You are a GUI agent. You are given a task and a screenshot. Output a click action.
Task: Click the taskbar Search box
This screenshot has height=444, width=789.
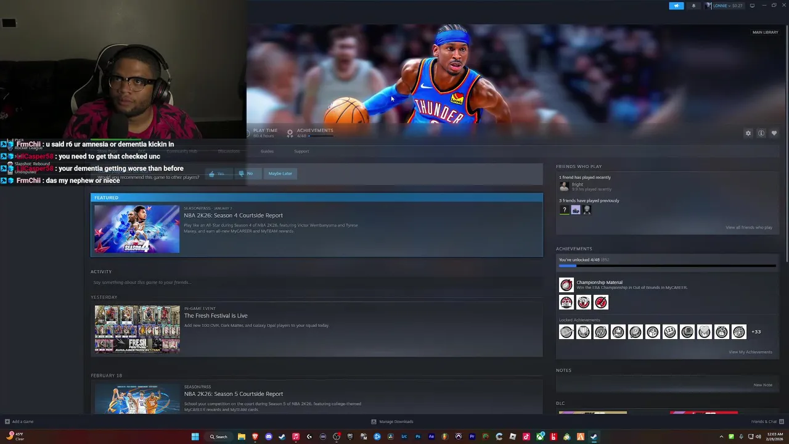219,437
